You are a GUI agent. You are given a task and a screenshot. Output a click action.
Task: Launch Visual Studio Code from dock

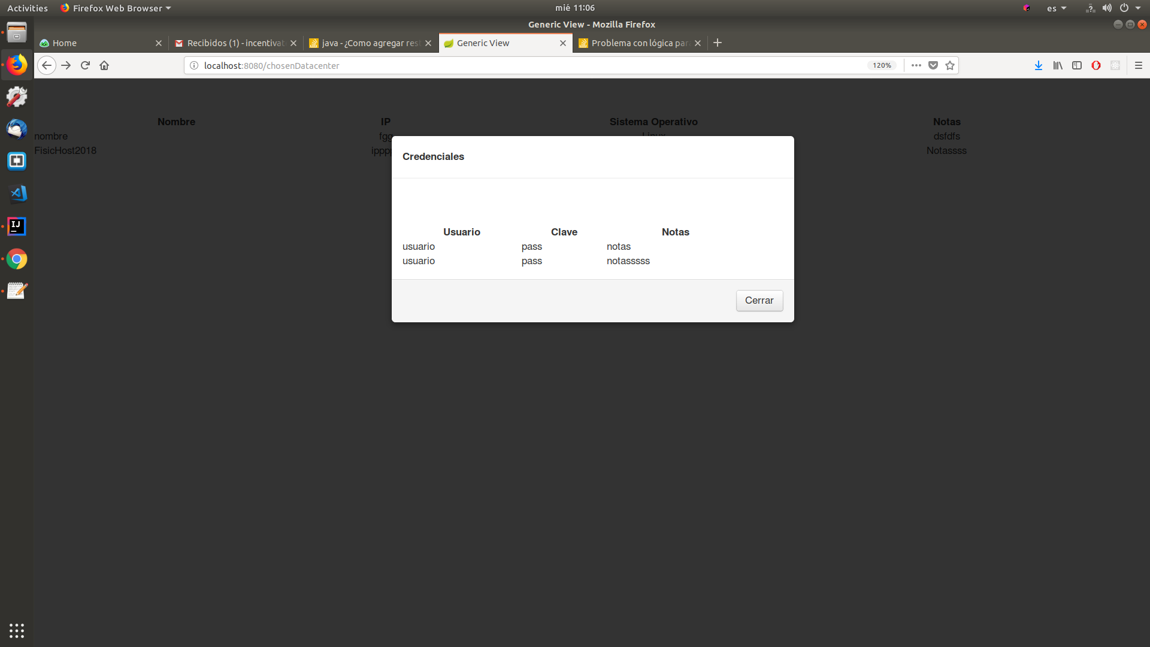[17, 194]
